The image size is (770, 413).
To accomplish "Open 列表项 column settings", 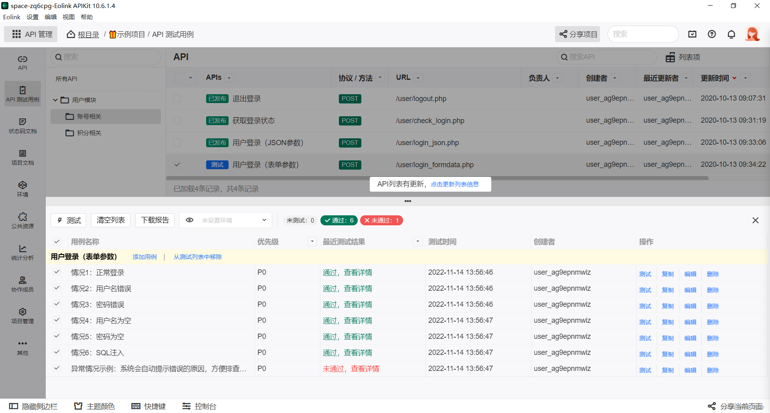I will 683,57.
